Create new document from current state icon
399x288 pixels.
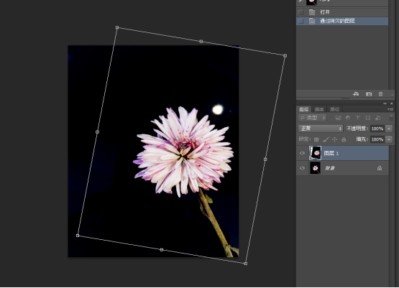tap(356, 94)
